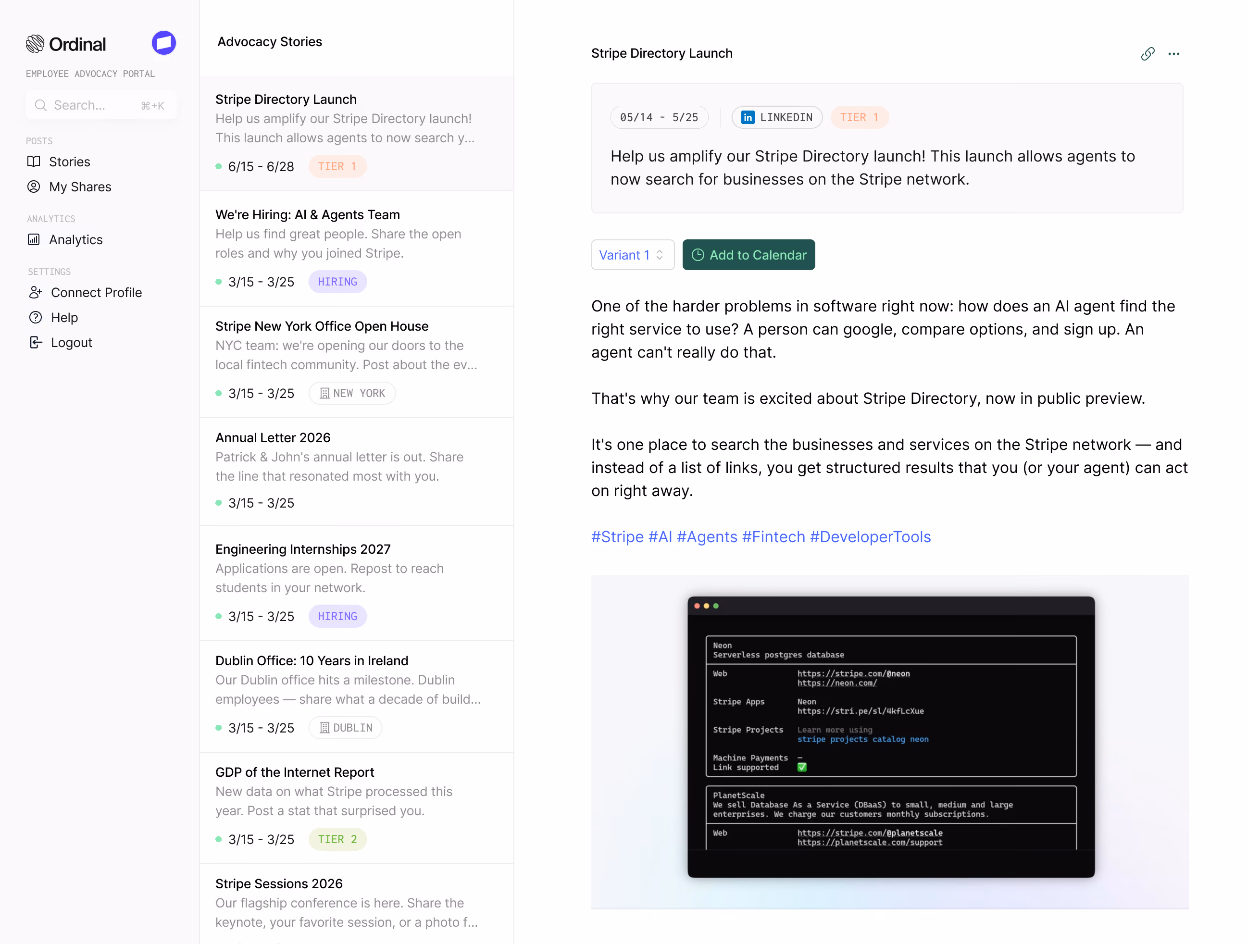Click the search magnifier icon
Image resolution: width=1247 pixels, height=944 pixels.
(40, 105)
